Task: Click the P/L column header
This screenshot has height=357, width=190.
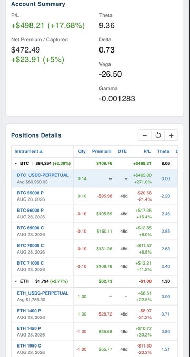Action: point(147,151)
